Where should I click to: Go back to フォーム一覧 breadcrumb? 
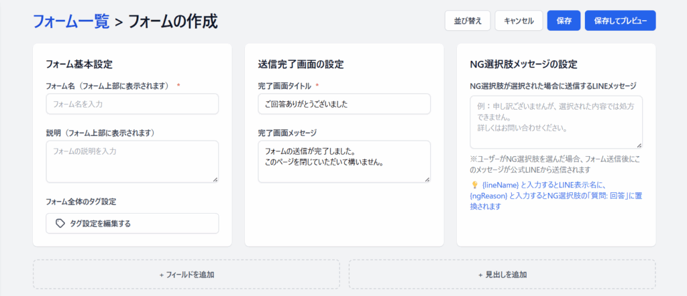[x=71, y=21]
